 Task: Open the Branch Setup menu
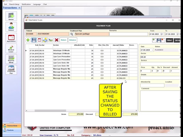pos(14,4)
